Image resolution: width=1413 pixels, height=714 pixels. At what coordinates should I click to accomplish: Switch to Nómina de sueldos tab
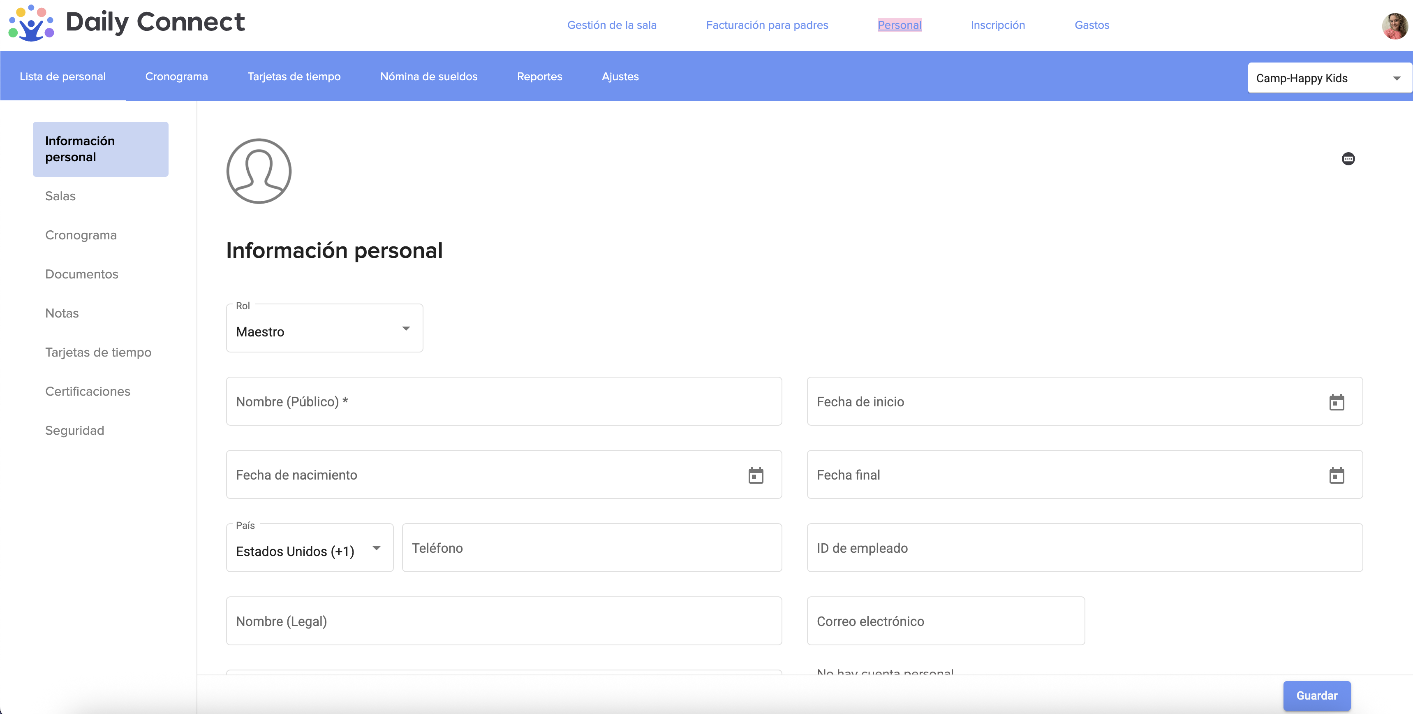point(428,77)
